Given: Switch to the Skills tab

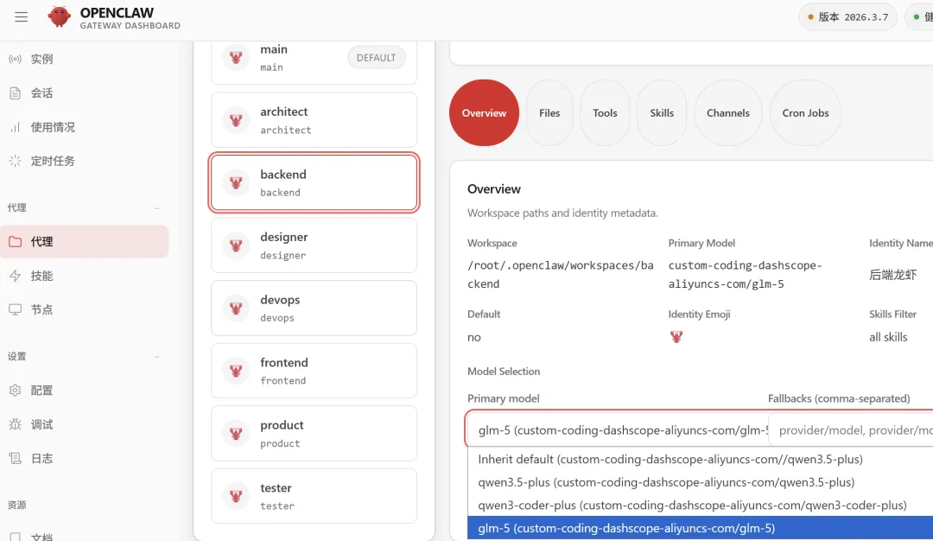Looking at the screenshot, I should (x=662, y=112).
